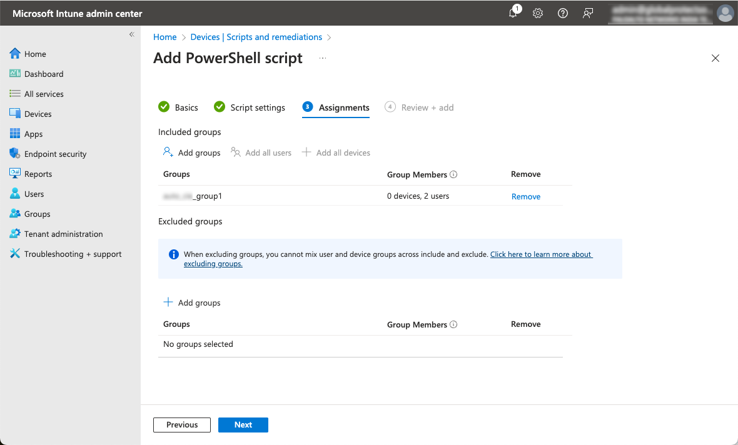Open the settings gear in the top bar
738x445 pixels.
(x=538, y=13)
